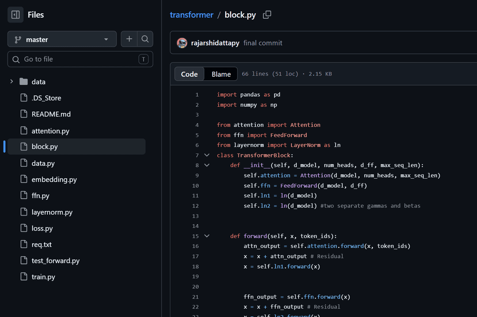477x317 pixels.
Task: Fold the forward function at line 15
Action: point(207,236)
